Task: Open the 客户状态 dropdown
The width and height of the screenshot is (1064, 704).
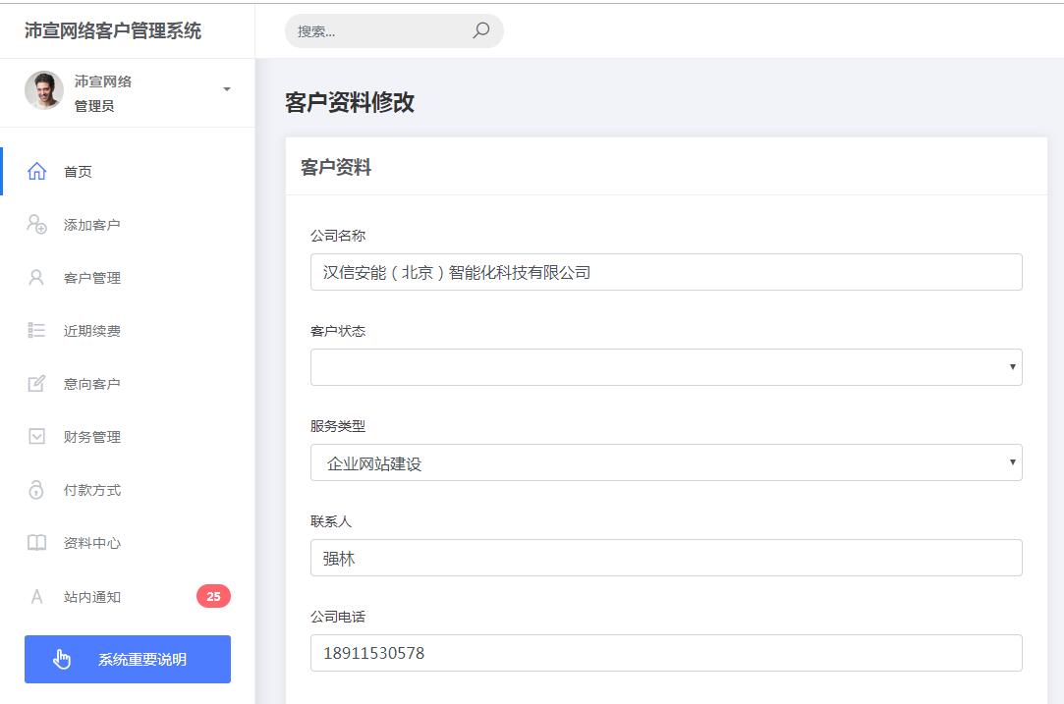Action: [666, 366]
